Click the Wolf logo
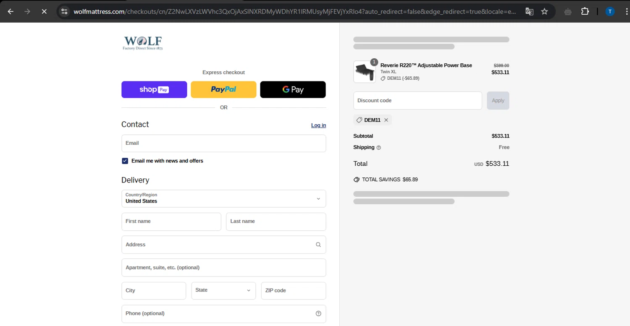The image size is (630, 326). coord(143,43)
